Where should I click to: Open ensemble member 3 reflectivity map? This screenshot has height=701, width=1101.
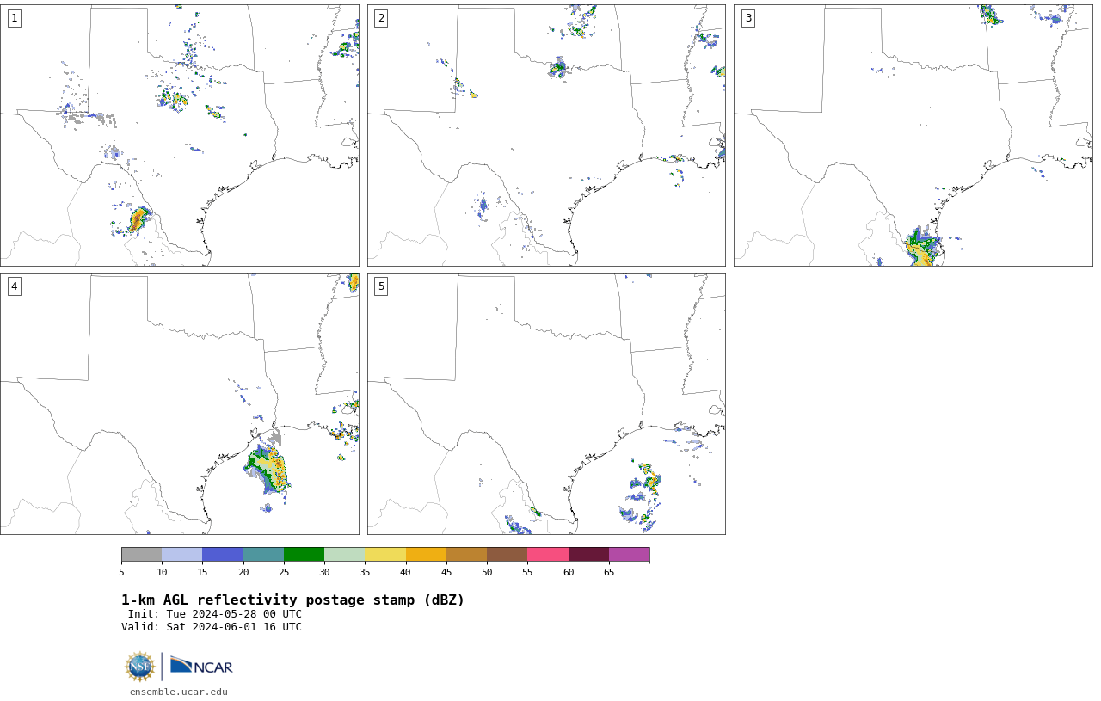[x=913, y=135]
